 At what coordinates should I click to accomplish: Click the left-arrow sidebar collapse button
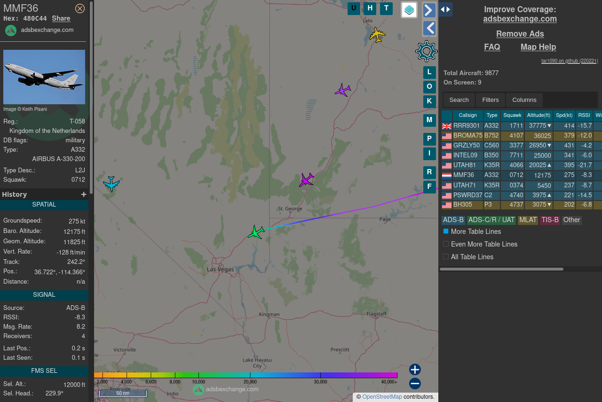429,28
